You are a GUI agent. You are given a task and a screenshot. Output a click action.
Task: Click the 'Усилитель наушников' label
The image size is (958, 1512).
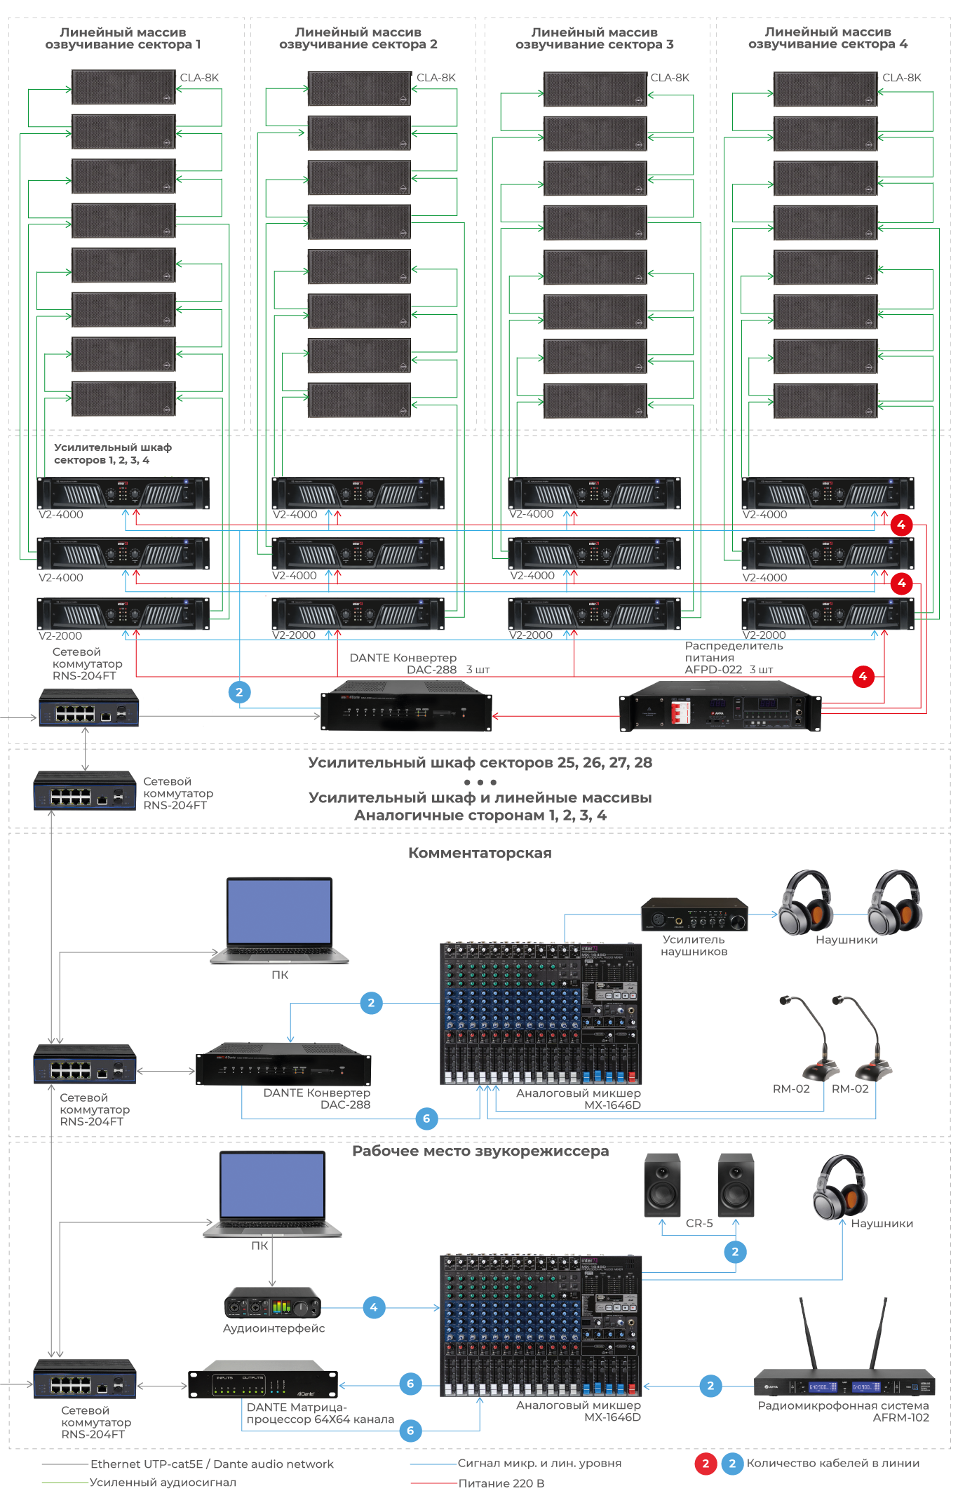coord(694,945)
